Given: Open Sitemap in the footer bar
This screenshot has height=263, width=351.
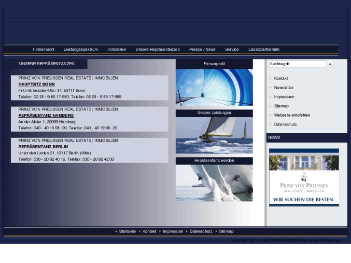Looking at the screenshot, I should click(x=226, y=231).
